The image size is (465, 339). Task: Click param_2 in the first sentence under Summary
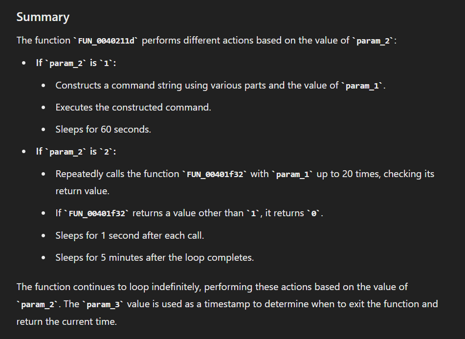[x=373, y=41]
